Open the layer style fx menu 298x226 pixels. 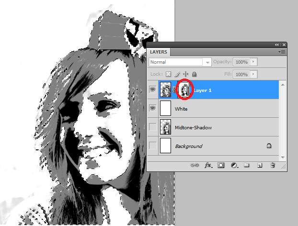208,165
